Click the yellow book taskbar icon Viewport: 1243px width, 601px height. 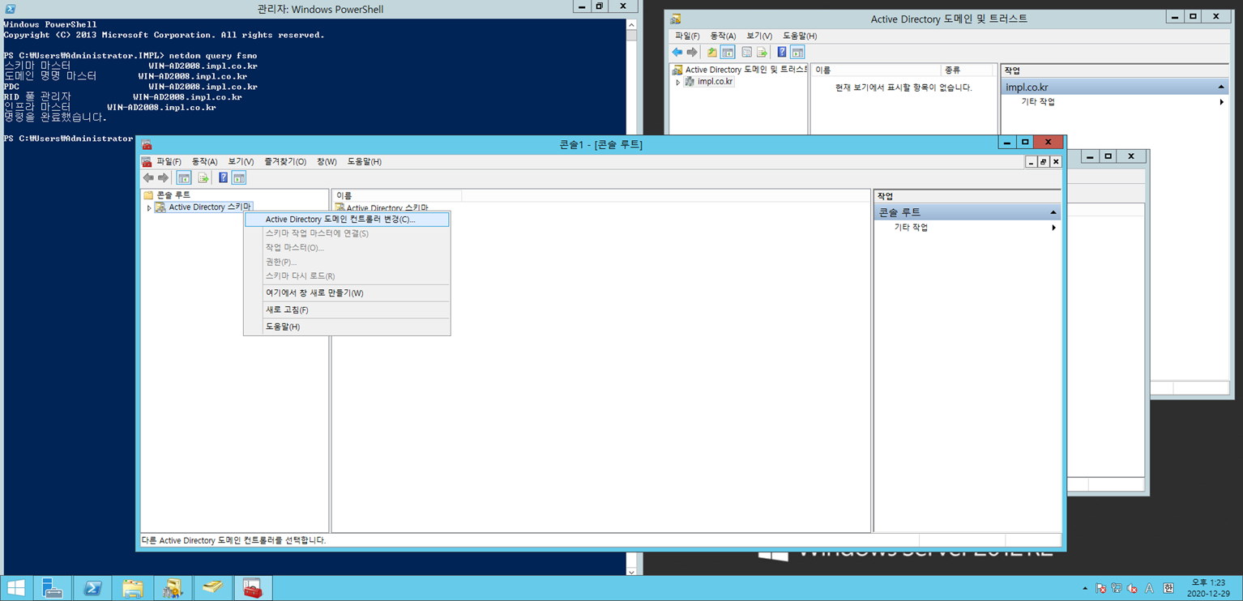(212, 588)
